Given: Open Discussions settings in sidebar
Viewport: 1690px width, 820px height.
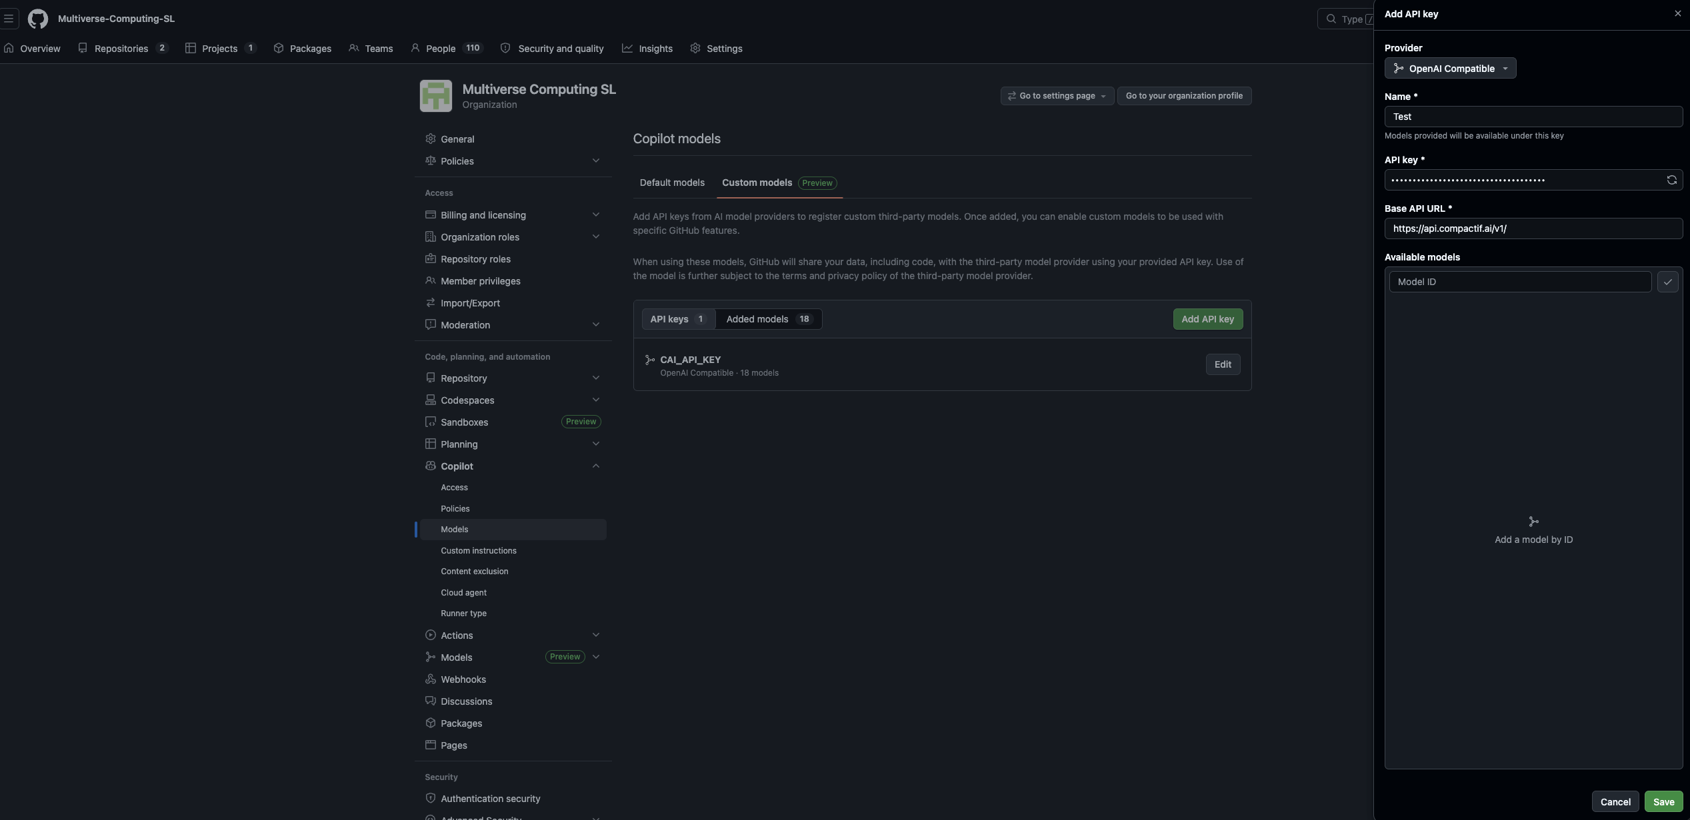Looking at the screenshot, I should point(513,701).
